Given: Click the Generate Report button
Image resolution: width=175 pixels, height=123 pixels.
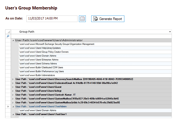Looking at the screenshot, I should point(108,19).
